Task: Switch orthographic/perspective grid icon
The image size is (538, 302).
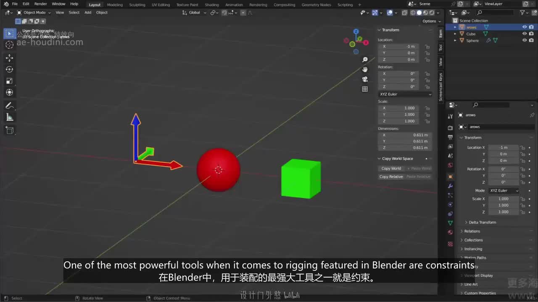Action: tap(365, 89)
